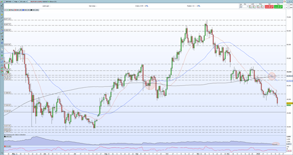This screenshot has height=155, width=293.
Task: Click the first Limit order icon
Action: 250,6
